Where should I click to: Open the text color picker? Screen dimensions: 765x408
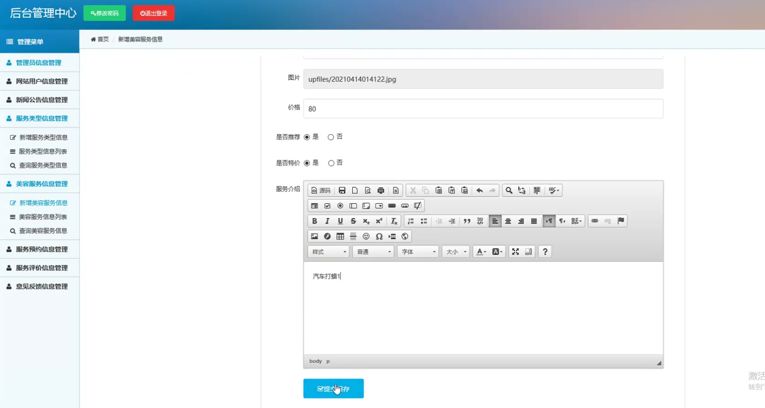481,252
